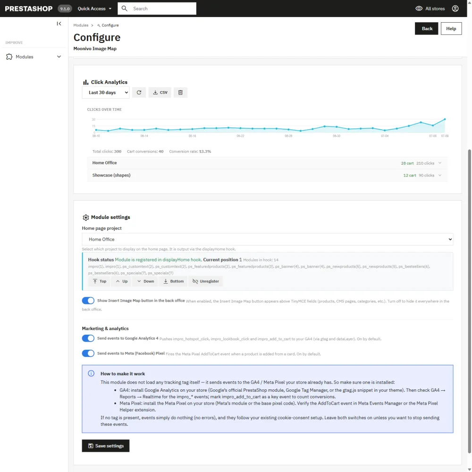The image size is (472, 472).
Task: Move module Up one position
Action: click(122, 281)
